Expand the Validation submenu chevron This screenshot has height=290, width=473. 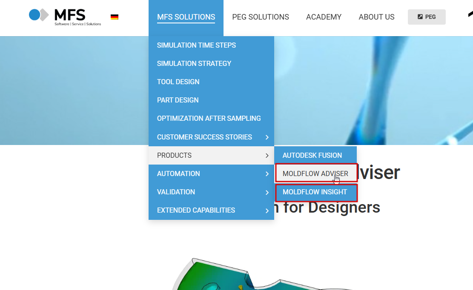click(x=267, y=193)
